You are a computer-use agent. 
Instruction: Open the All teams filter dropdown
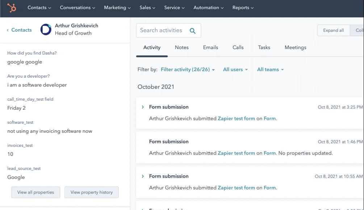271,69
